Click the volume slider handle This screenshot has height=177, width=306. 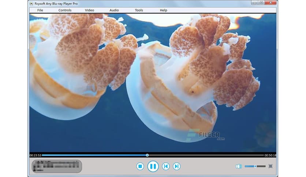point(255,166)
